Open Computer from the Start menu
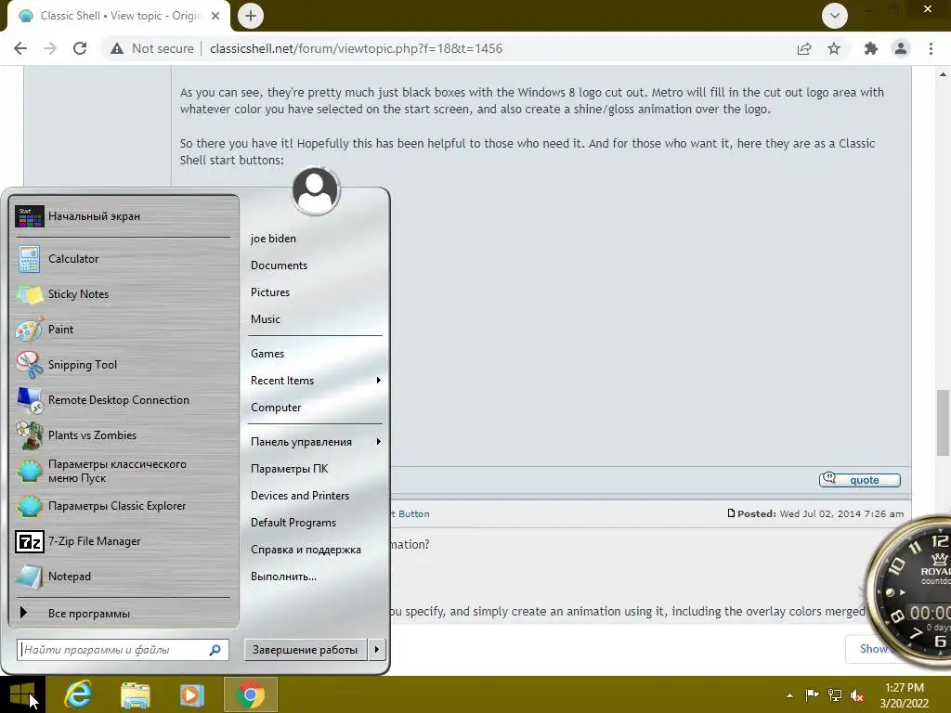The width and height of the screenshot is (951, 713). pyautogui.click(x=276, y=408)
